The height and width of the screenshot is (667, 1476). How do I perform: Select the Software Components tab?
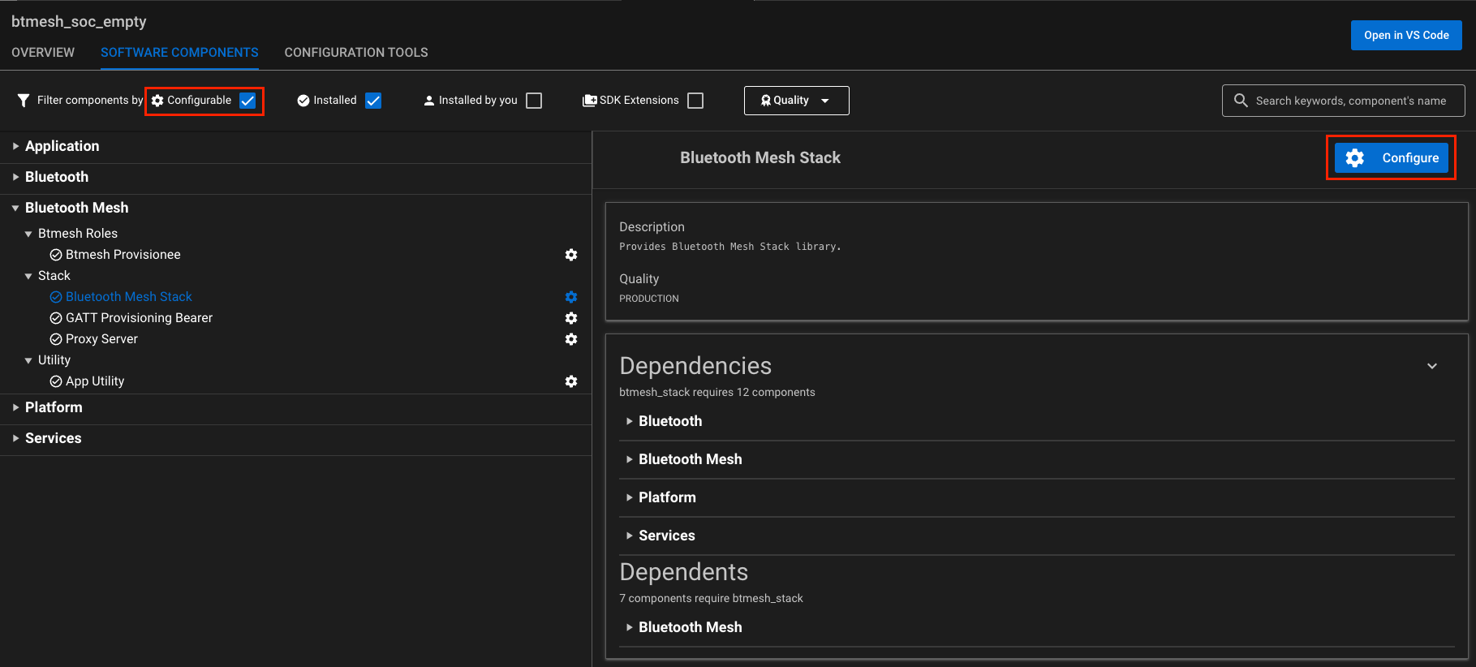pyautogui.click(x=179, y=52)
